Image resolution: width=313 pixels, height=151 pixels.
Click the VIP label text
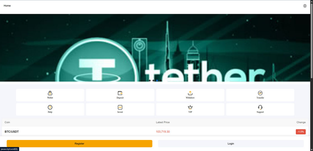click(x=190, y=112)
